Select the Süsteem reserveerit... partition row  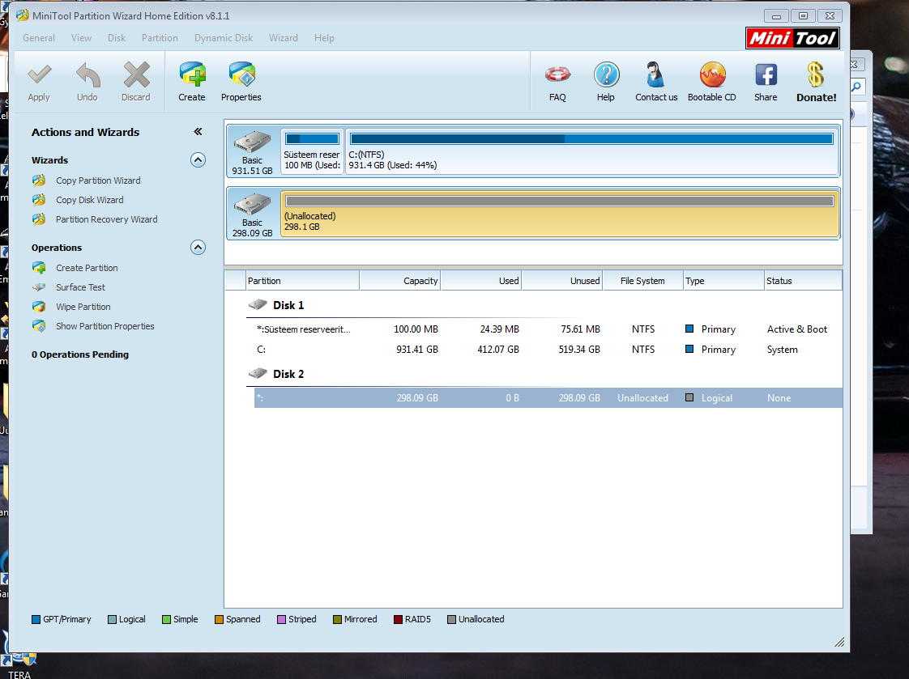tap(548, 329)
